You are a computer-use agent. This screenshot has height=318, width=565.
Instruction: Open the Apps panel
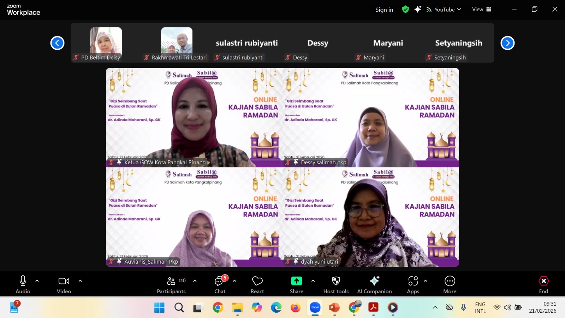coord(413,285)
